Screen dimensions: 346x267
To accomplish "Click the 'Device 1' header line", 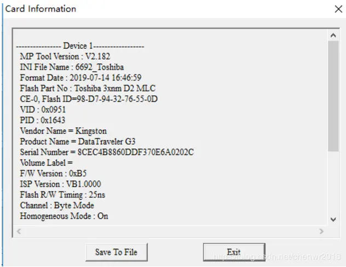I will [x=80, y=46].
